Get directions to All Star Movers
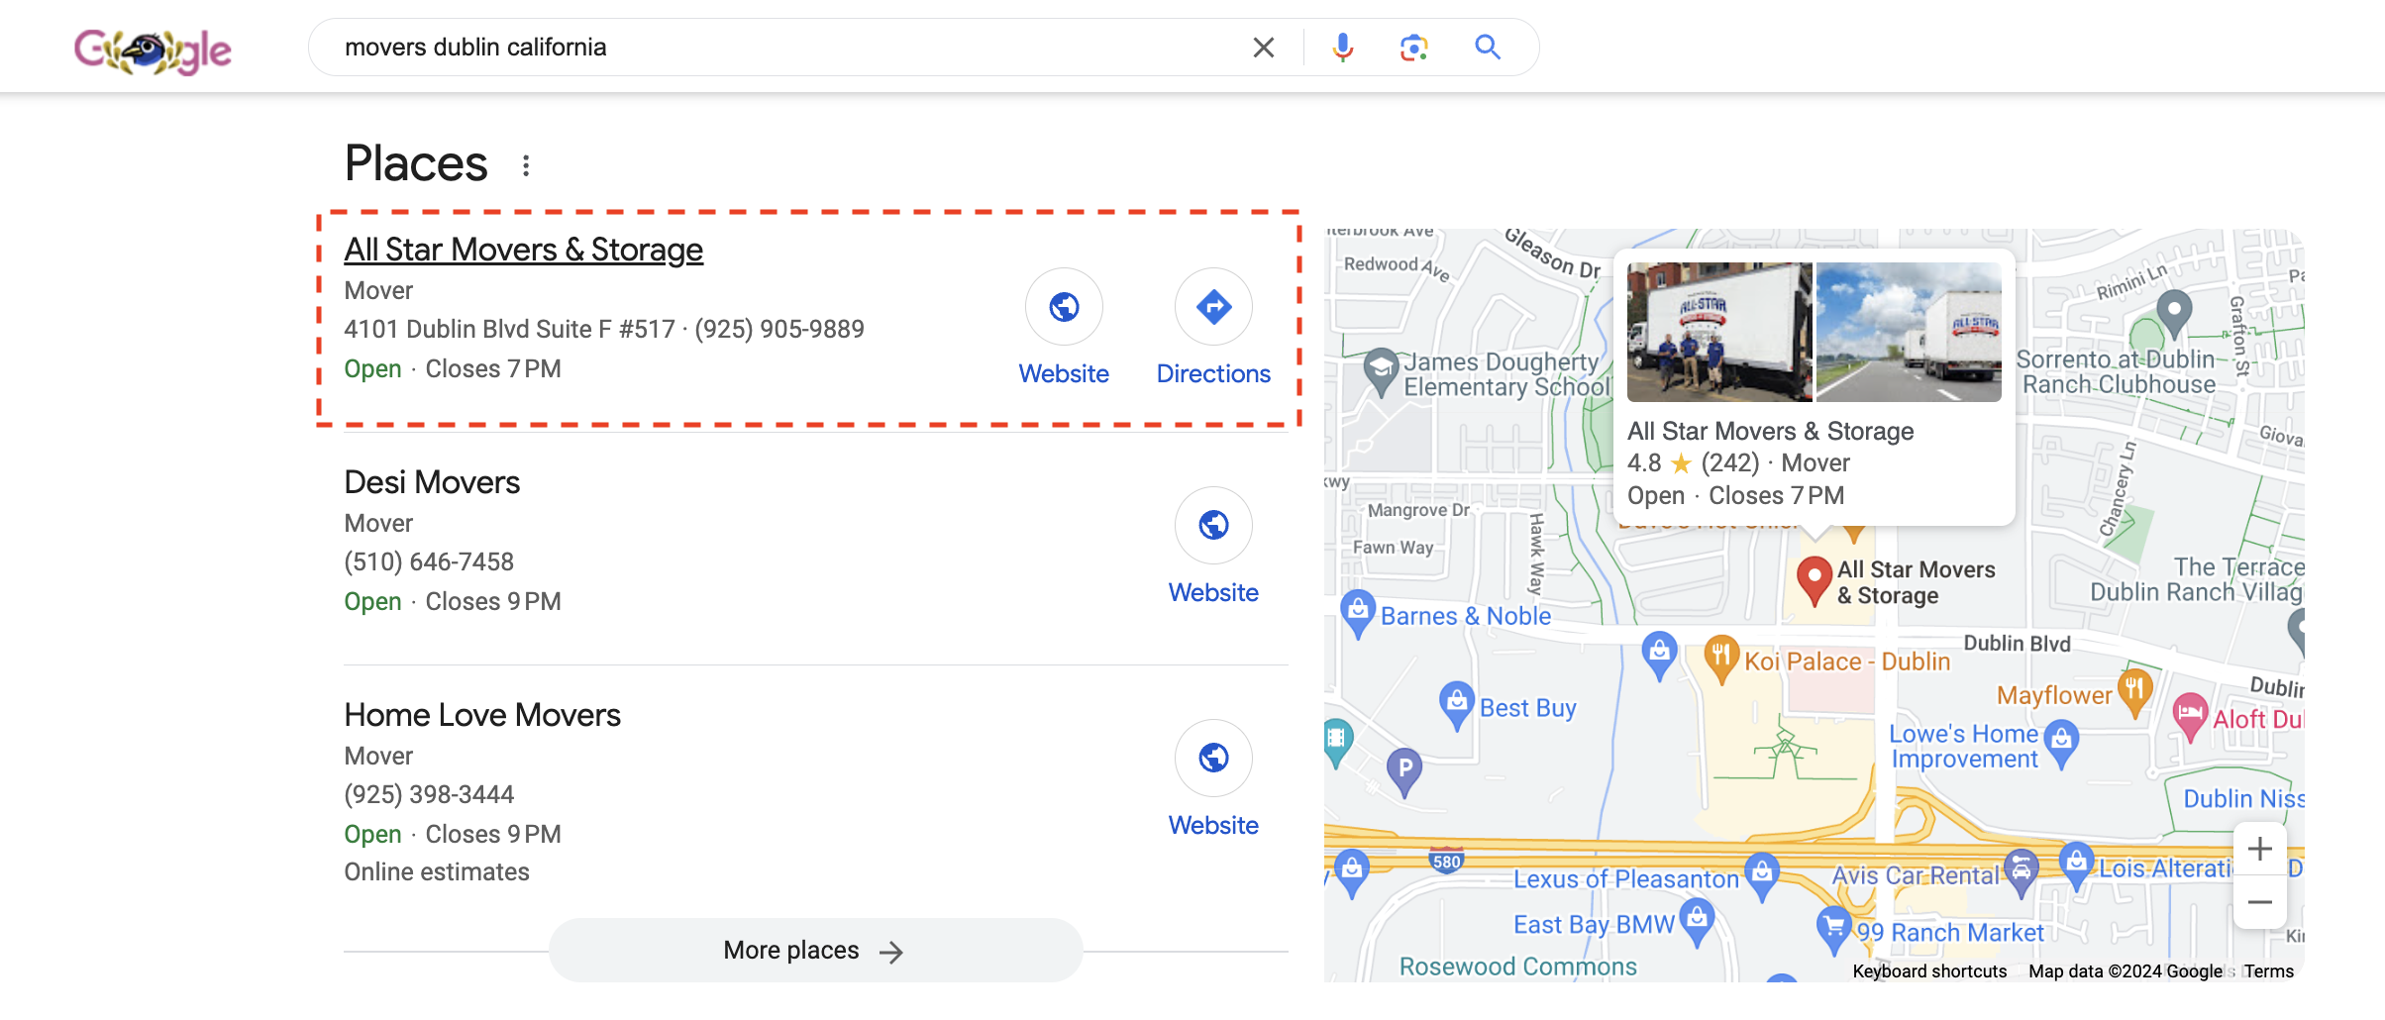 click(1213, 308)
